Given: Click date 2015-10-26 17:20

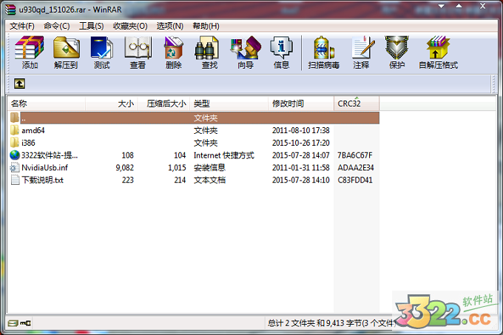Looking at the screenshot, I should [301, 143].
